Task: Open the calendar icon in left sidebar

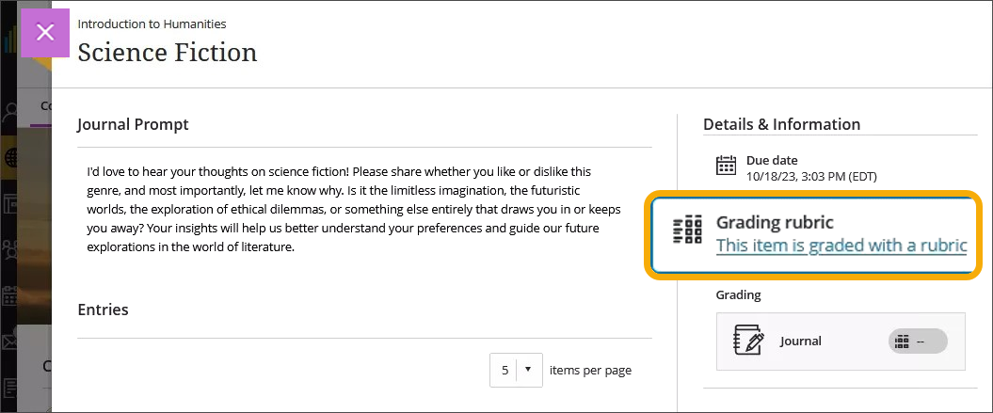Action: [x=11, y=296]
